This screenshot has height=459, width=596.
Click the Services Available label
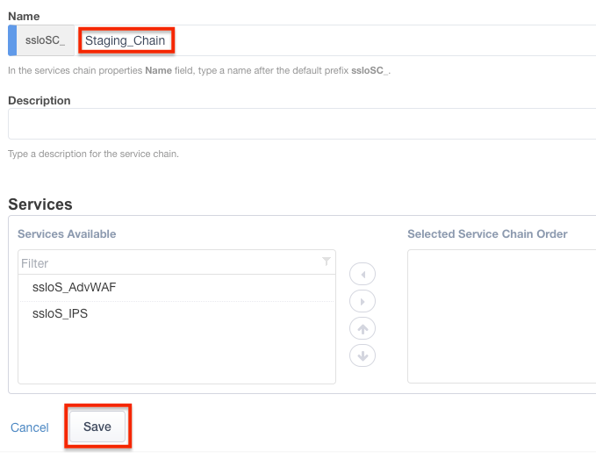pyautogui.click(x=67, y=234)
